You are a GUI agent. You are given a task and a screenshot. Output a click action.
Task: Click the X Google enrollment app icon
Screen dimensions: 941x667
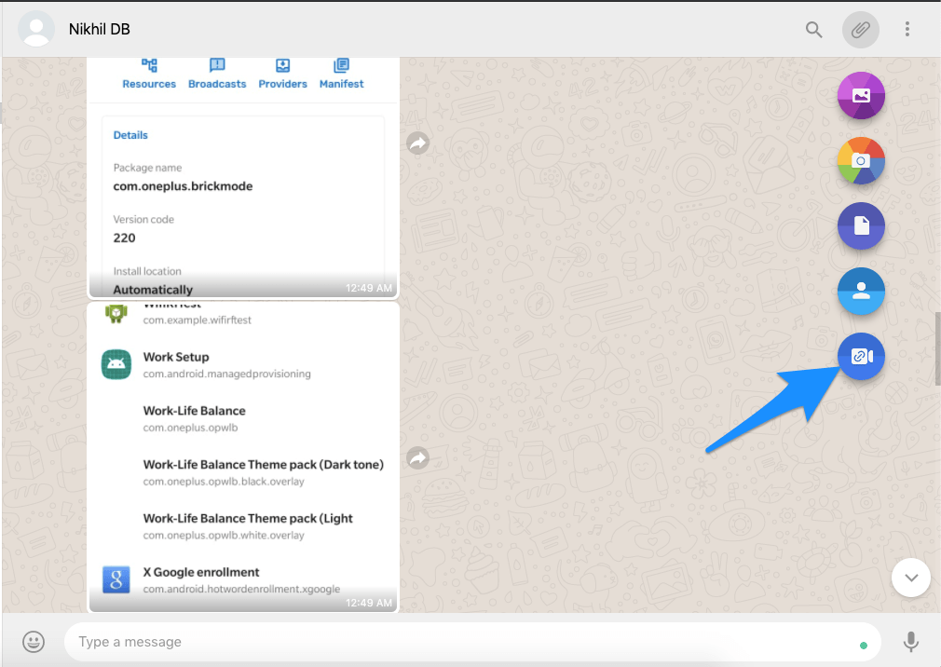[x=116, y=579]
